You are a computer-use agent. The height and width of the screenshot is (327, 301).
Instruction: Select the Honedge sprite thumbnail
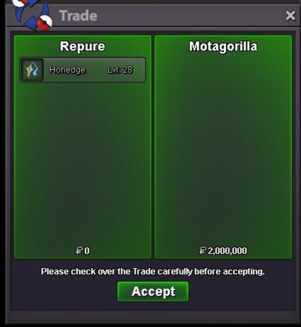[x=32, y=70]
